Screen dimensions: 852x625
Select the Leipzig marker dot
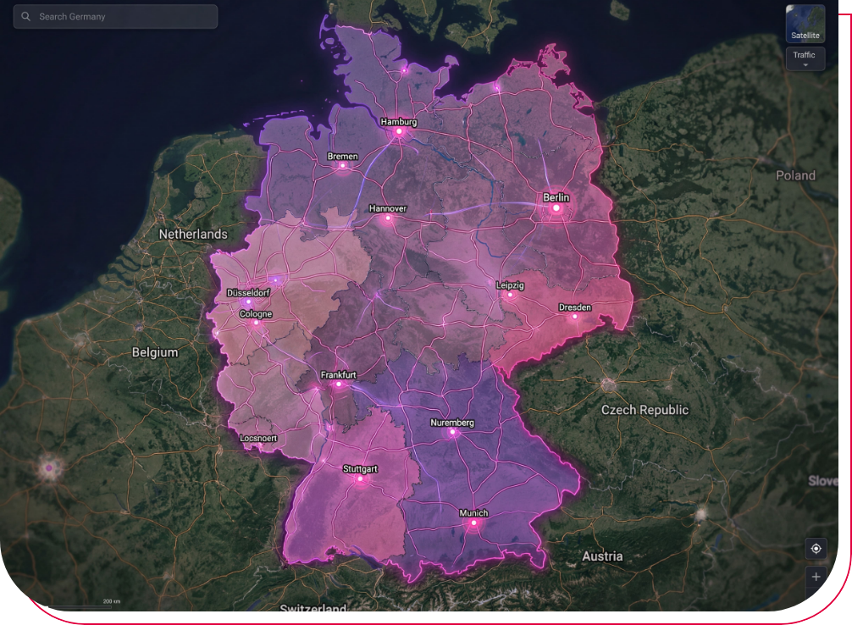click(510, 295)
